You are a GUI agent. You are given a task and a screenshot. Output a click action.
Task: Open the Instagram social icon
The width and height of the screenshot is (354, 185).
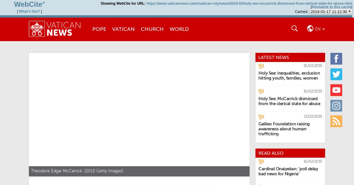coord(336,106)
